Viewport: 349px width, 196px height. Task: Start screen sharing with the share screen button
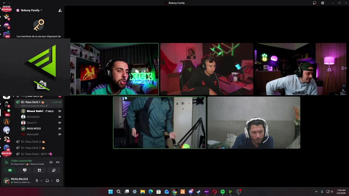click(25, 170)
